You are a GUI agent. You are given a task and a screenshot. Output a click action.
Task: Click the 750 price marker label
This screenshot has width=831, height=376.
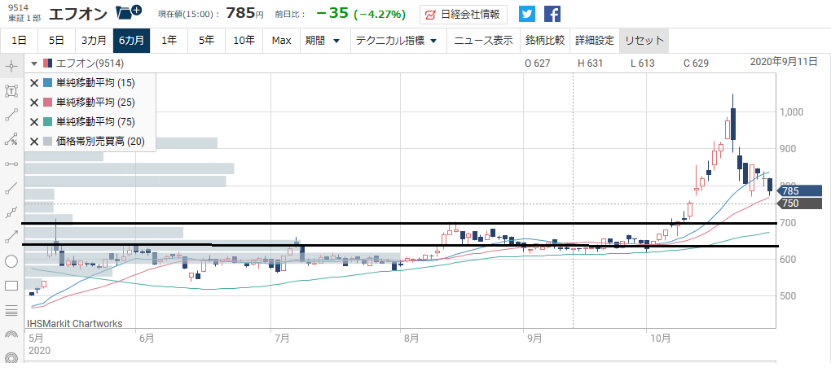[798, 203]
